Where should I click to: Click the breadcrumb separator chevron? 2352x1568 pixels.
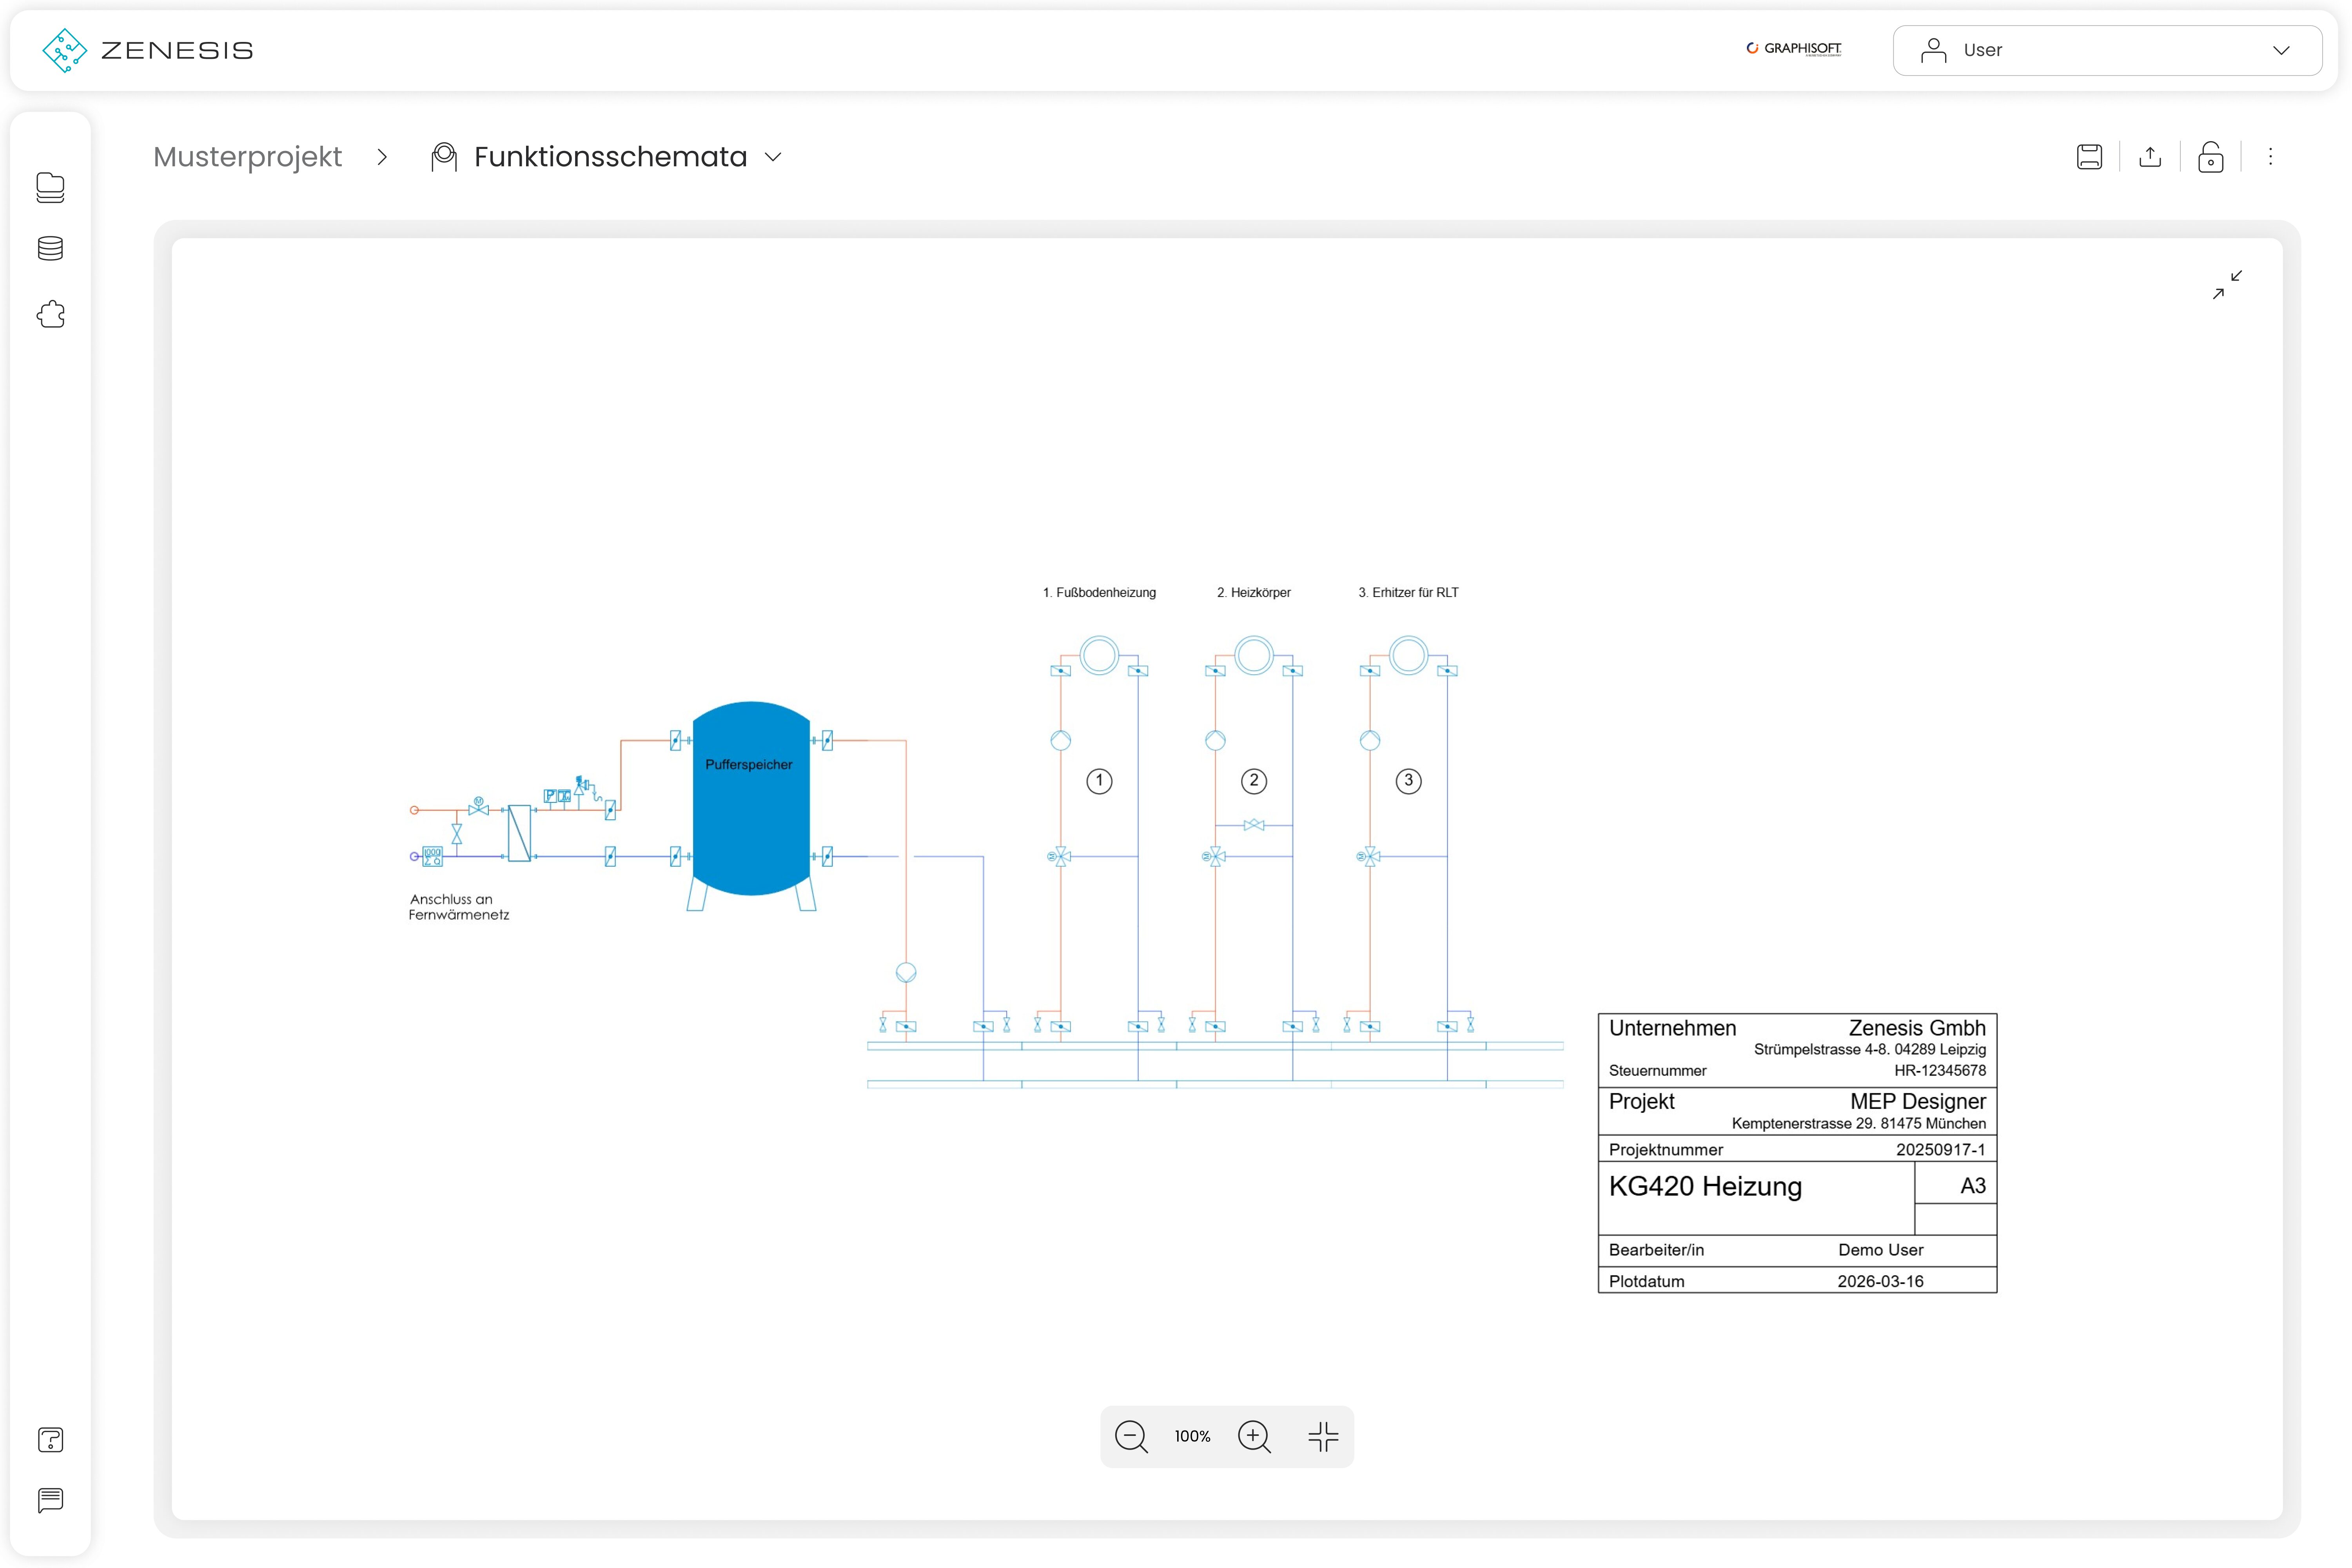[x=382, y=157]
